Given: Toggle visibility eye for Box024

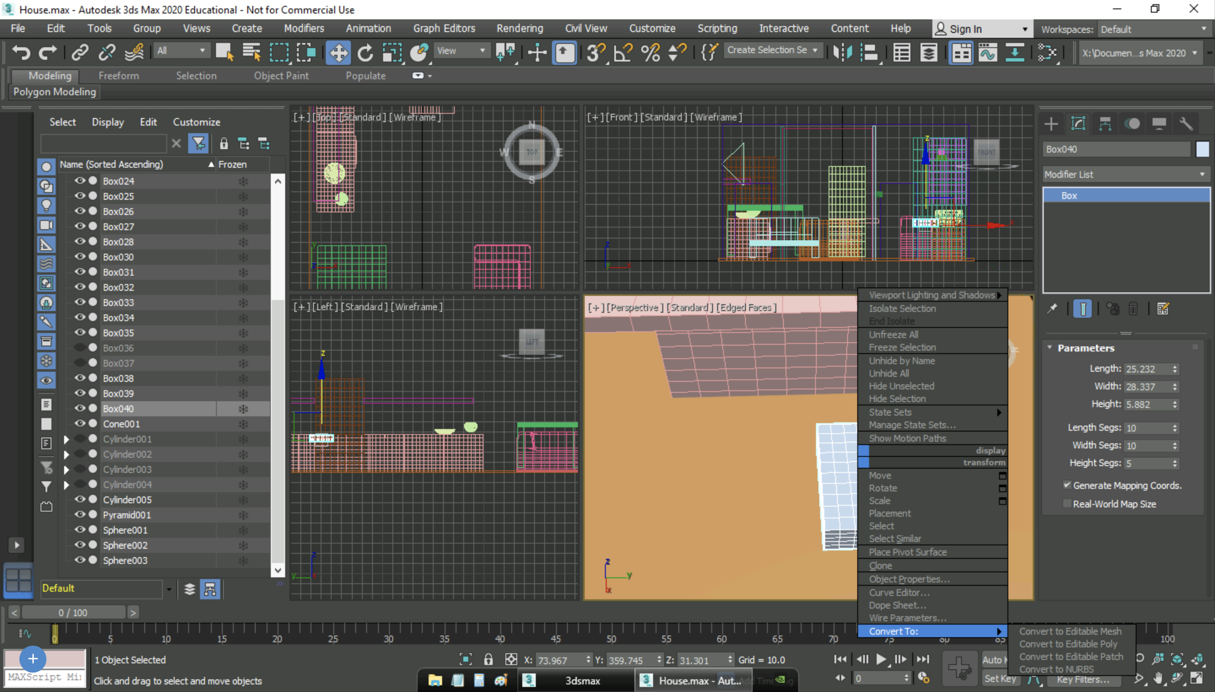Looking at the screenshot, I should (x=79, y=181).
